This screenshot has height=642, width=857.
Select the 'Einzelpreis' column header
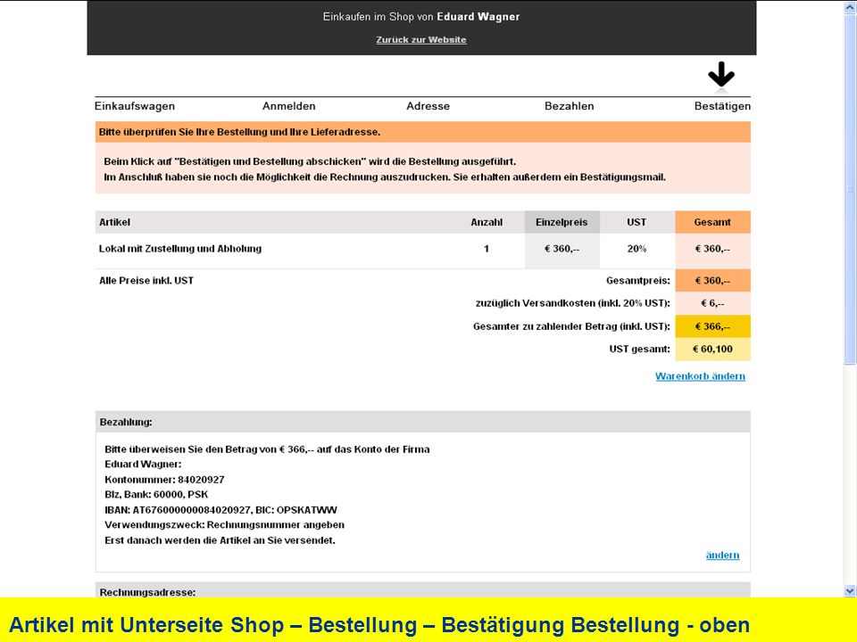(x=562, y=222)
